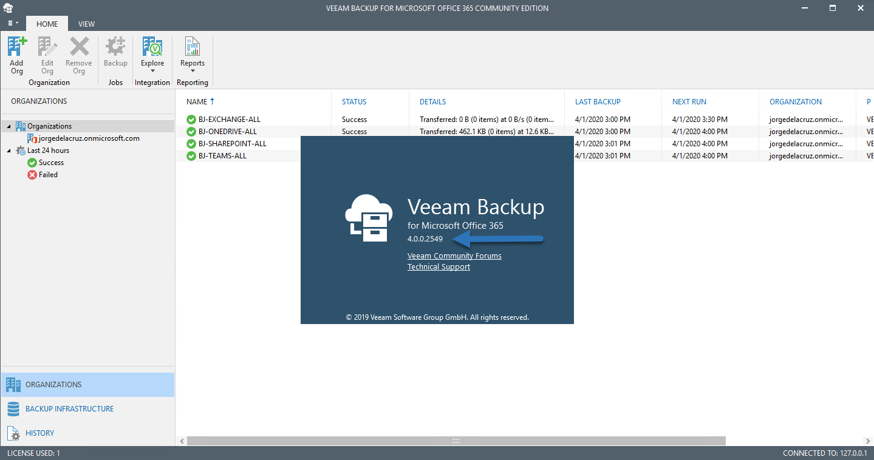Image resolution: width=874 pixels, height=460 pixels.
Task: Select the BJ-ONEDRIVE-ALL job row
Action: pyautogui.click(x=525, y=132)
